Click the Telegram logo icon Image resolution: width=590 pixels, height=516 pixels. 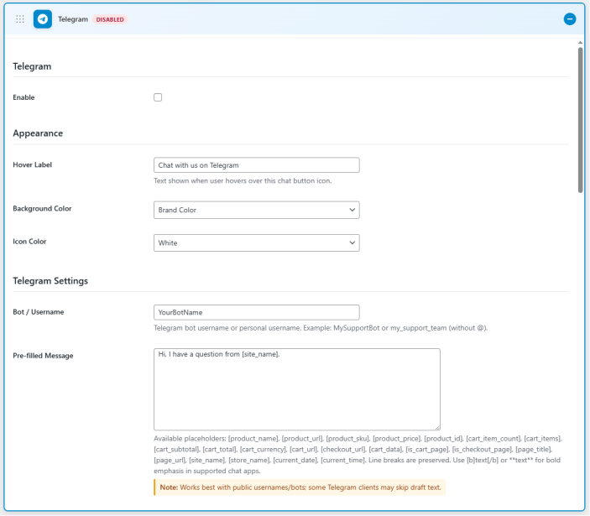pos(43,19)
